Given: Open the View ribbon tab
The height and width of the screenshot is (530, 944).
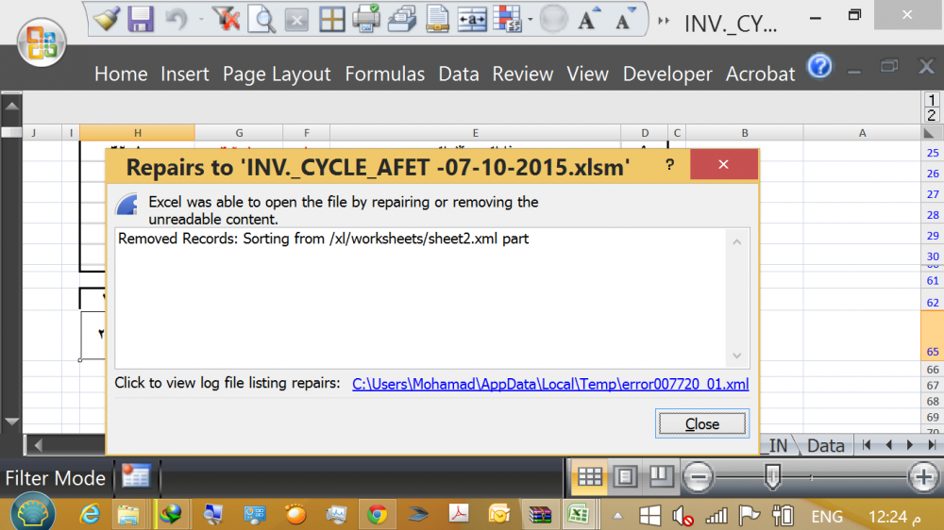Looking at the screenshot, I should pos(587,74).
